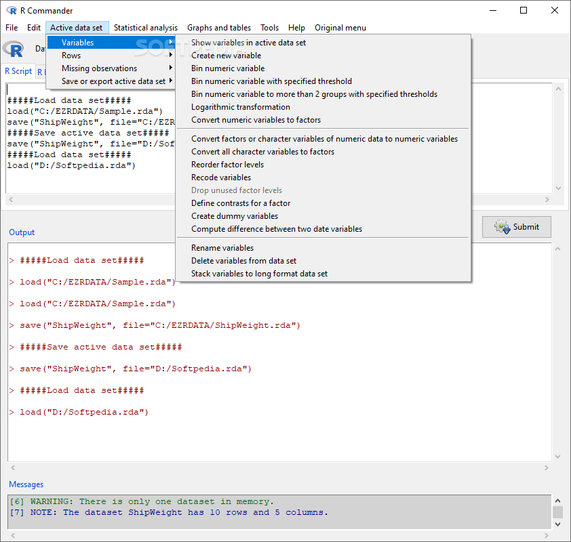The image size is (571, 542).
Task: Click output line save ShipWeight to D:/Softpedia.rda
Action: [x=136, y=369]
